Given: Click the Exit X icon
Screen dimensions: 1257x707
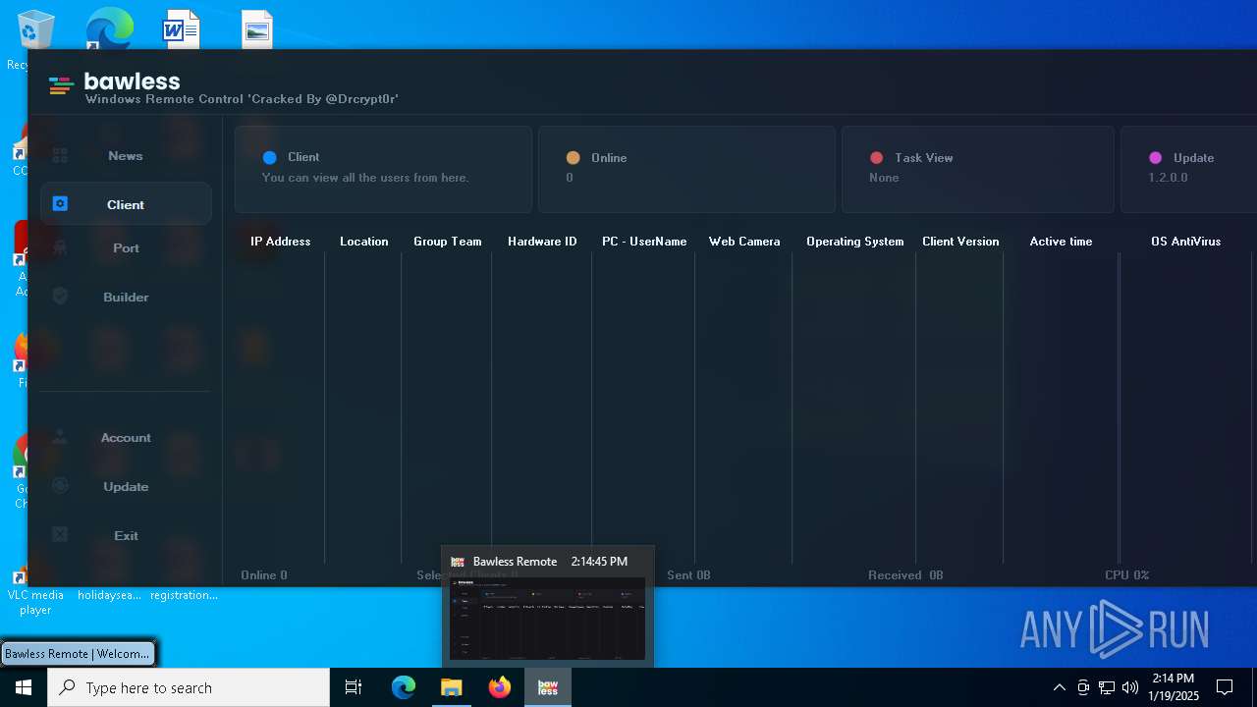Looking at the screenshot, I should coord(60,535).
